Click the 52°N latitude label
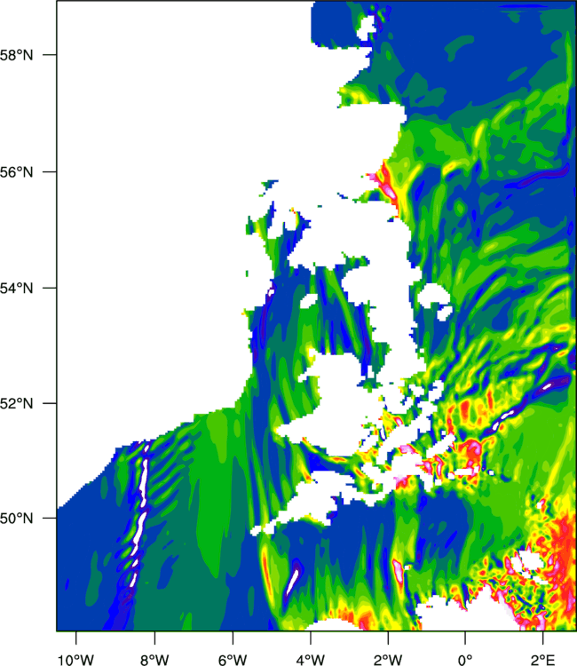Screen dimensions: 577x666 (x=16, y=403)
